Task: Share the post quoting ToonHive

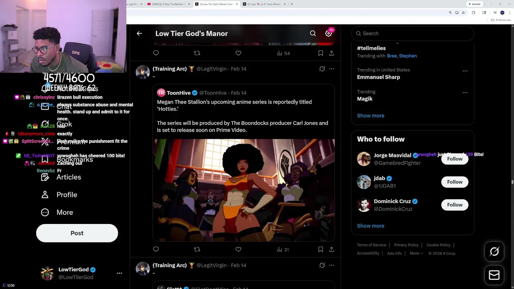Action: point(331,249)
